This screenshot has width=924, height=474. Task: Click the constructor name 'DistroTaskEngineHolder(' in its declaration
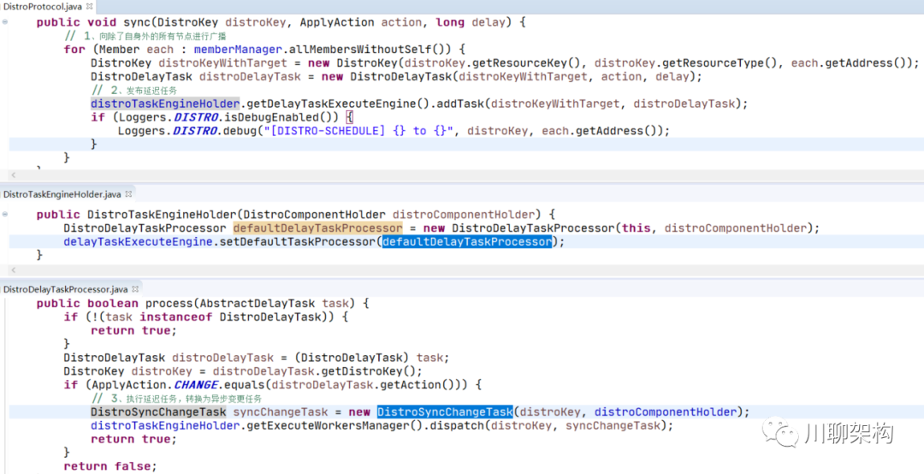pos(165,215)
